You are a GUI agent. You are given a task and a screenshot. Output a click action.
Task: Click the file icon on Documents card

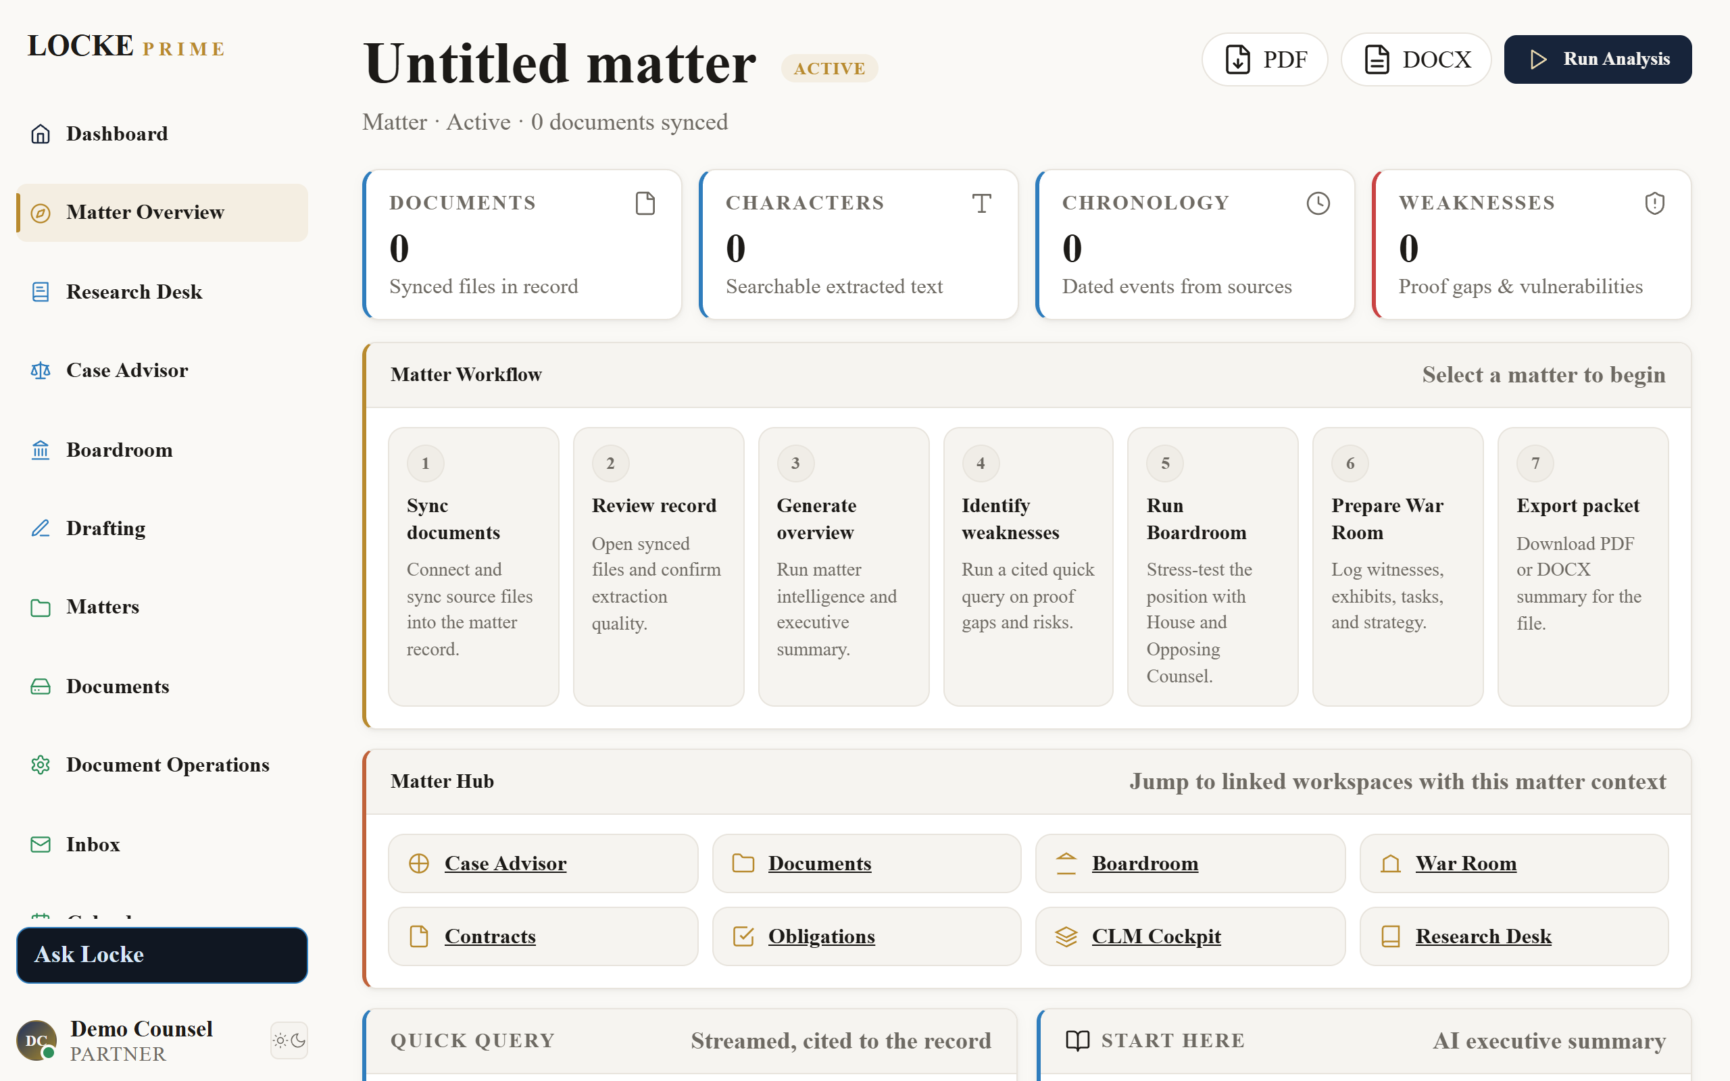coord(645,203)
